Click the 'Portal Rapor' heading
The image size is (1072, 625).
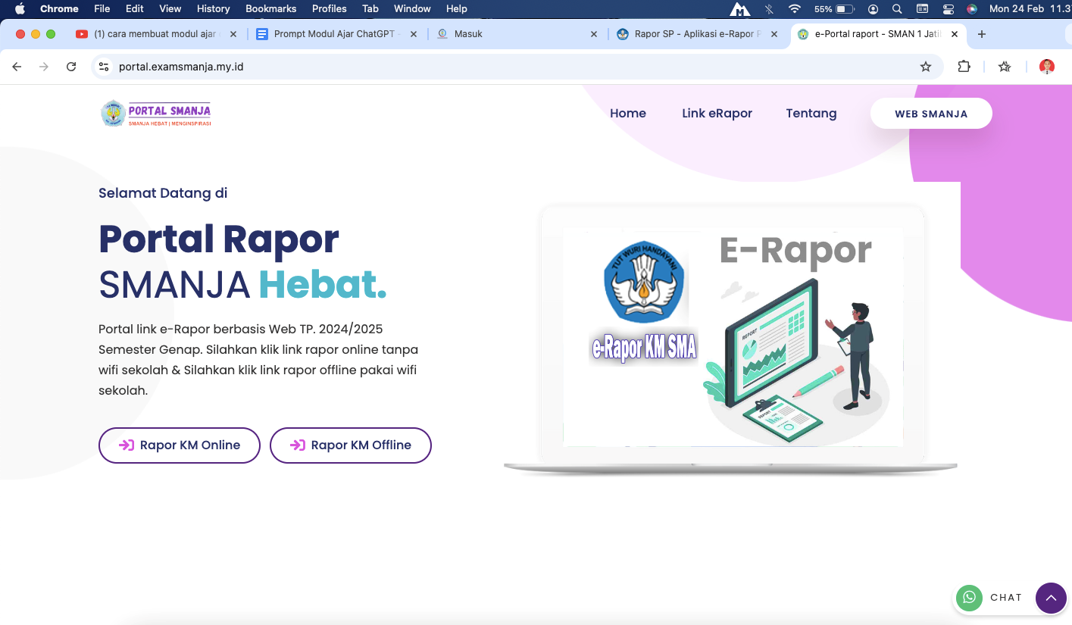coord(219,239)
